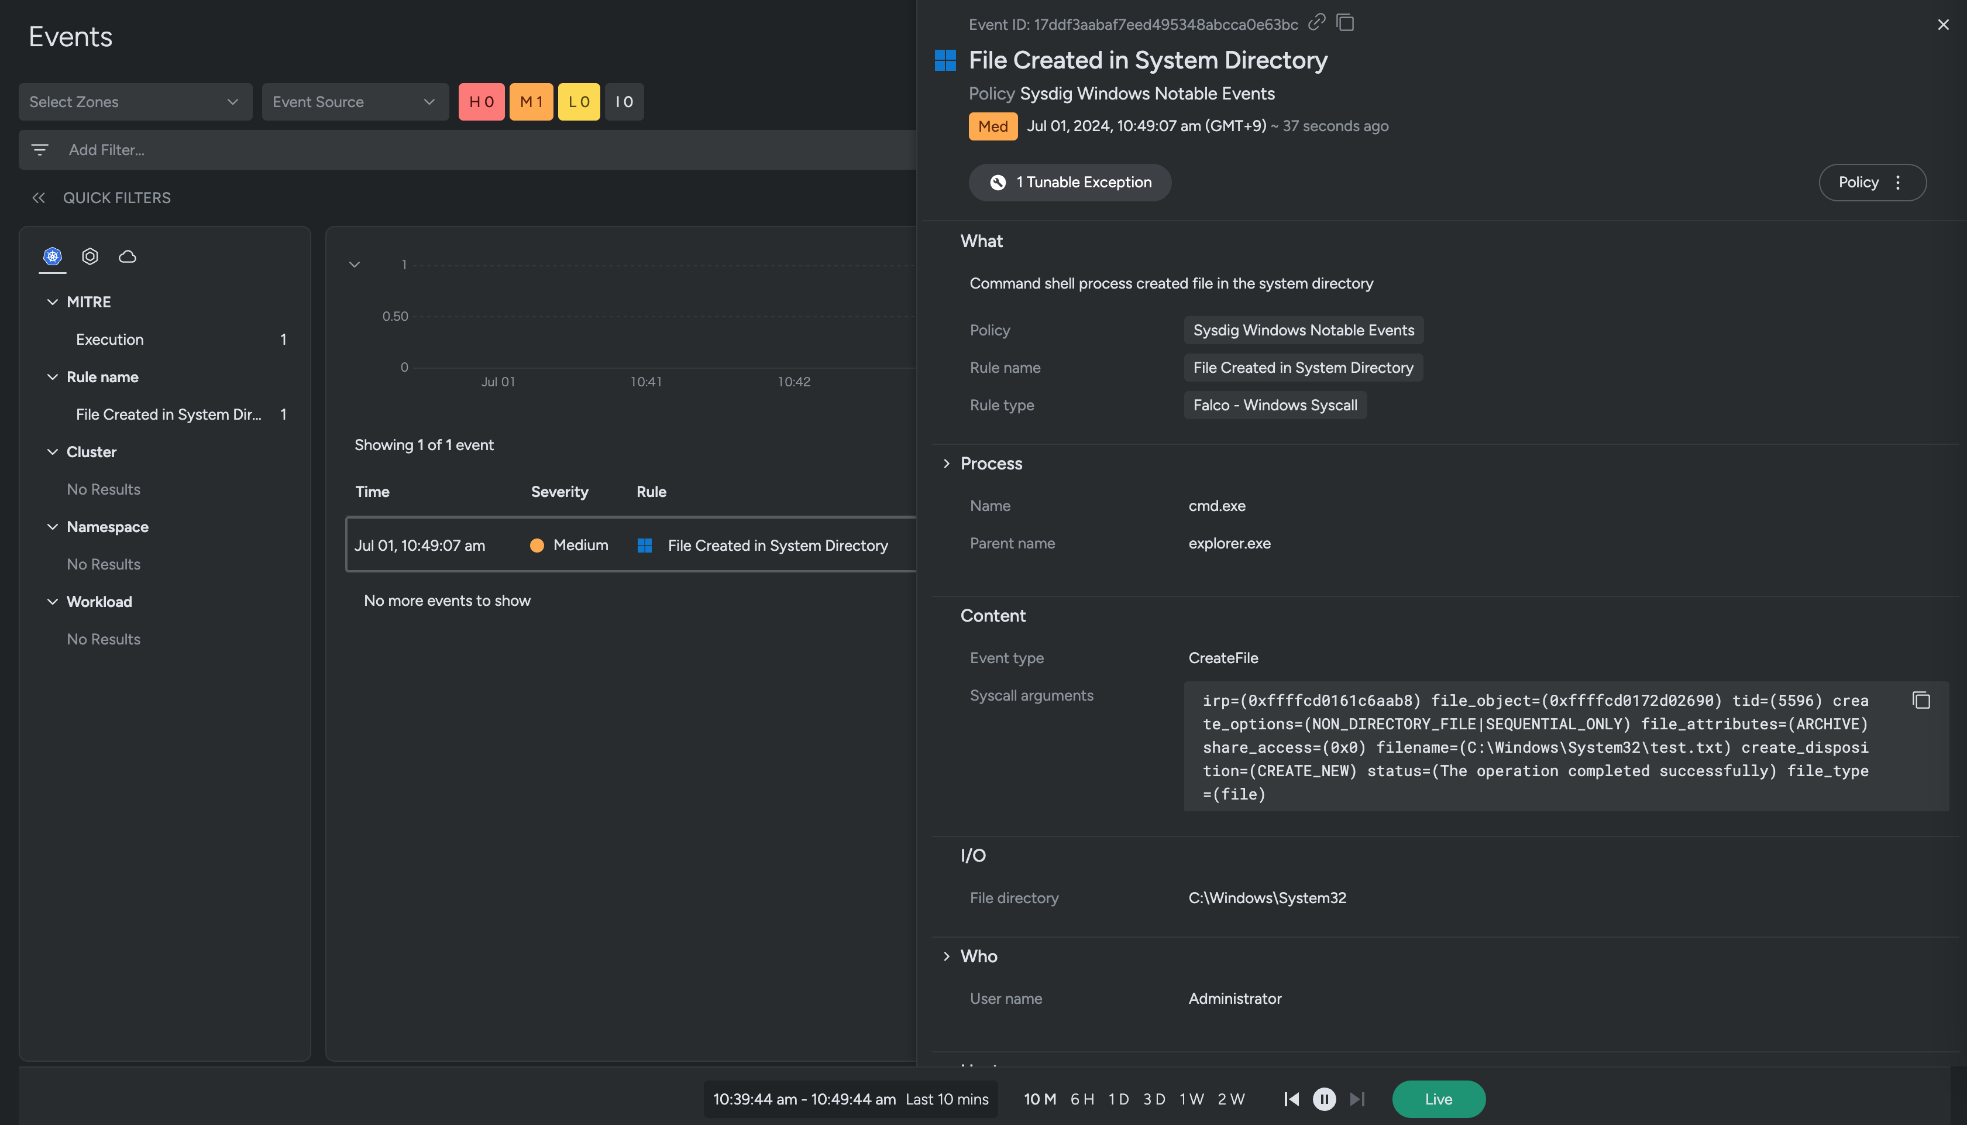Viewport: 1967px width, 1125px height.
Task: Open the filter icon beside Add Filter
Action: pos(39,149)
